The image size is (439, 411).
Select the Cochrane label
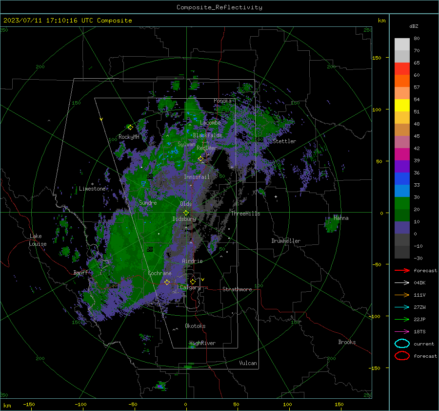(160, 273)
